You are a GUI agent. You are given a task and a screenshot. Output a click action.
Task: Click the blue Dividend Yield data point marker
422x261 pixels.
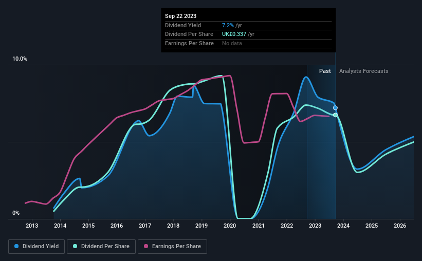point(335,108)
